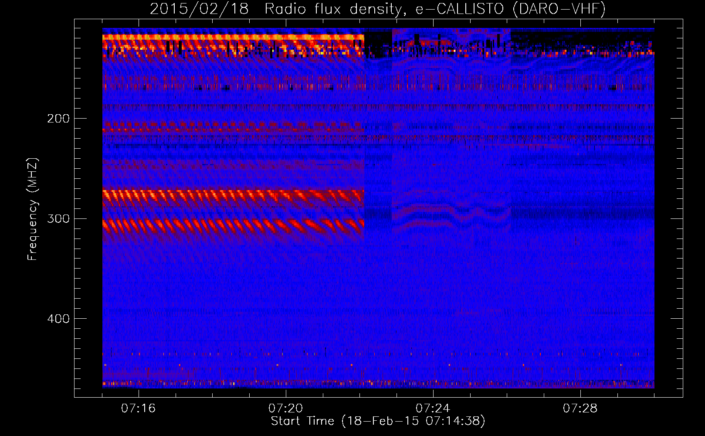Click the plot title mentioning e-CALLISTO (DARO-VHF)
This screenshot has width=705, height=436.
pyautogui.click(x=378, y=9)
